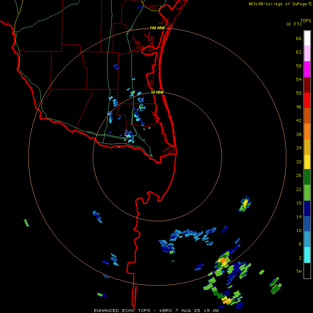Click the yellow legend swatch
Viewport: 313px width, 313px height.
coord(307,162)
